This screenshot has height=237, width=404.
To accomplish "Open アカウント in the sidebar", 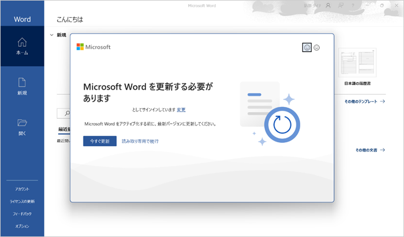I will [x=22, y=189].
